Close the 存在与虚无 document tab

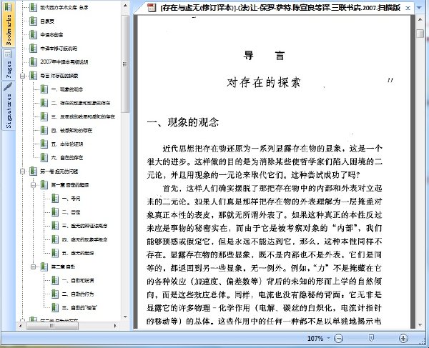click(x=408, y=8)
